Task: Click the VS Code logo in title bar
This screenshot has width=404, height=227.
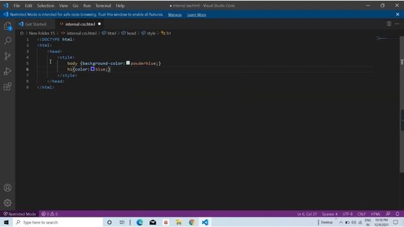Action: pos(6,6)
